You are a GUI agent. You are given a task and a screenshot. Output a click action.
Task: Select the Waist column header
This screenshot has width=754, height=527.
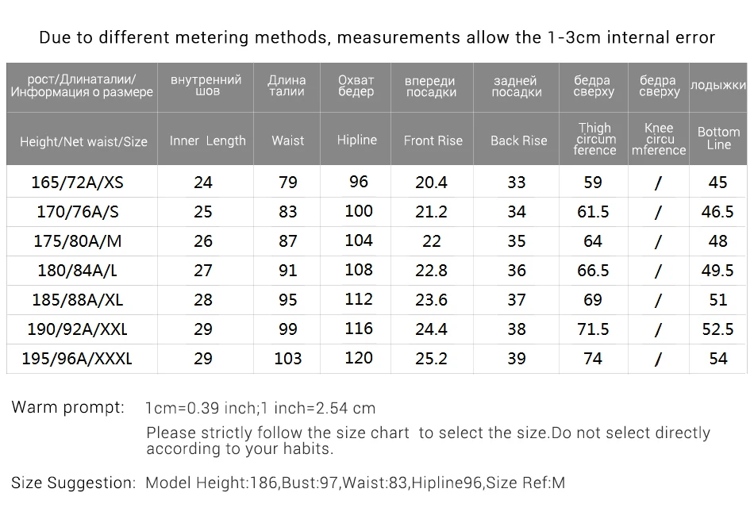287,140
